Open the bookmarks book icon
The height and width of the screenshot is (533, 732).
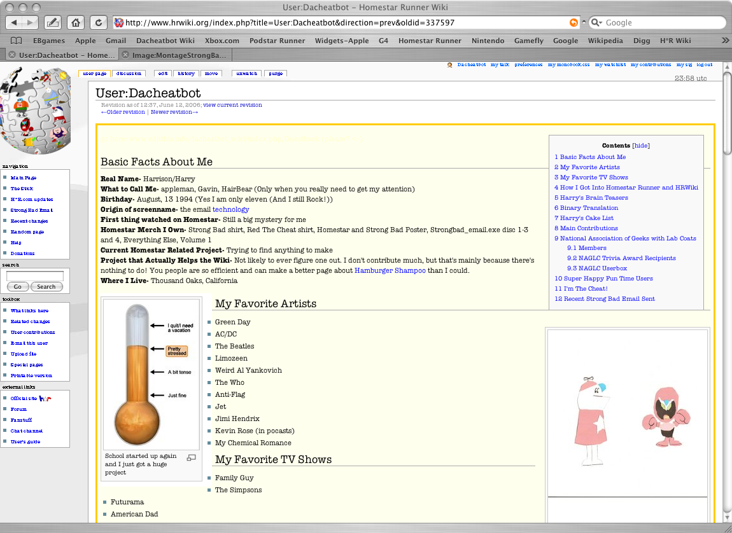16,41
